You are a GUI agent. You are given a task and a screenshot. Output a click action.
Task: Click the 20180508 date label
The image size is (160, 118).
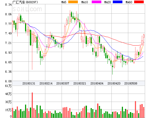pos(131,83)
